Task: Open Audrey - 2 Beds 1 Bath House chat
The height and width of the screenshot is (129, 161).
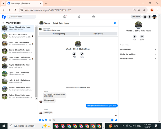Action: tap(18, 96)
